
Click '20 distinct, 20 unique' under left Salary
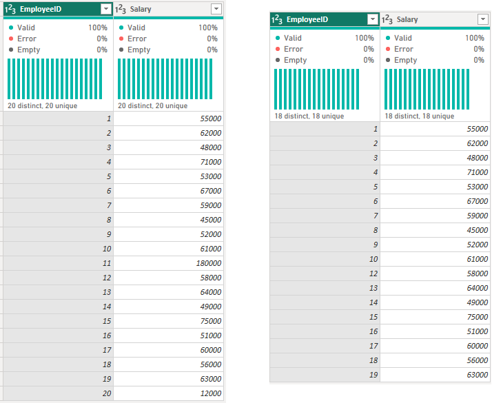point(152,105)
